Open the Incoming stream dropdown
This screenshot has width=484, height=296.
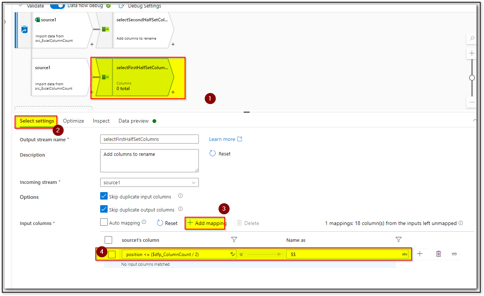193,182
